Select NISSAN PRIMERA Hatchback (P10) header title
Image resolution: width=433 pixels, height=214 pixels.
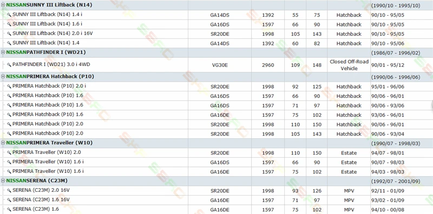pos(50,76)
